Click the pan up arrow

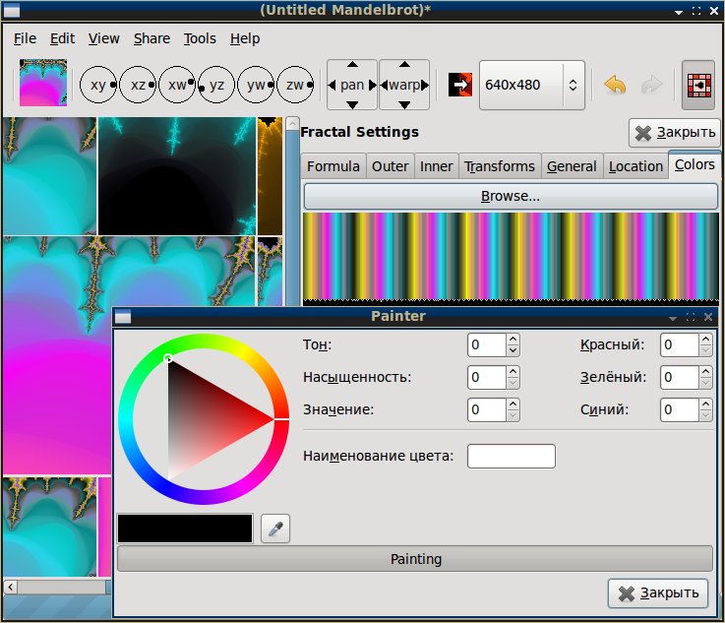(352, 64)
